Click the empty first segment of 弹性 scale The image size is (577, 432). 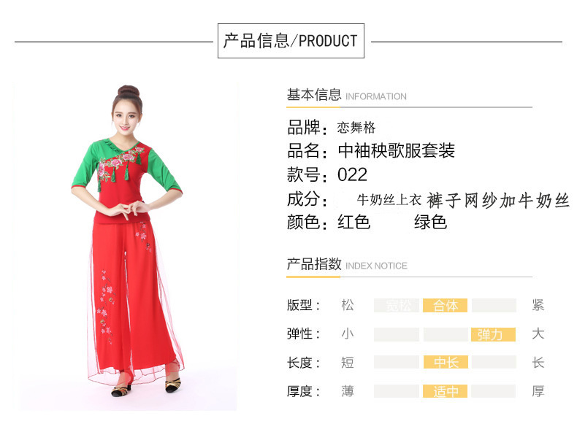397,334
